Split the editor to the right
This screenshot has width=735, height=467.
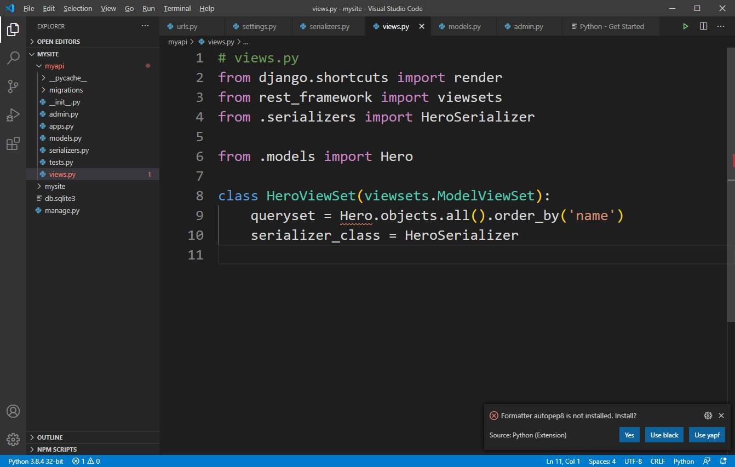pyautogui.click(x=703, y=26)
